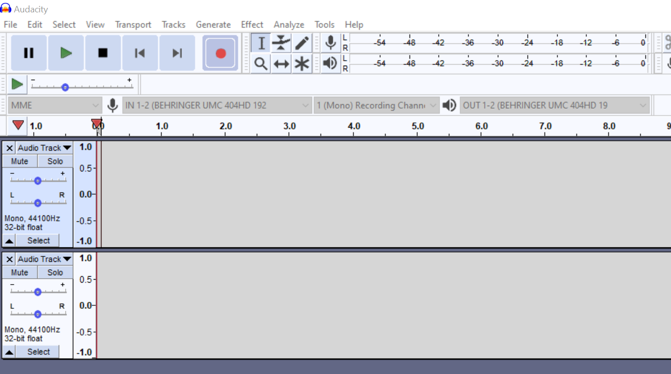Click the 5.0 mark on the timeline ruler
The width and height of the screenshot is (671, 374).
click(x=418, y=126)
